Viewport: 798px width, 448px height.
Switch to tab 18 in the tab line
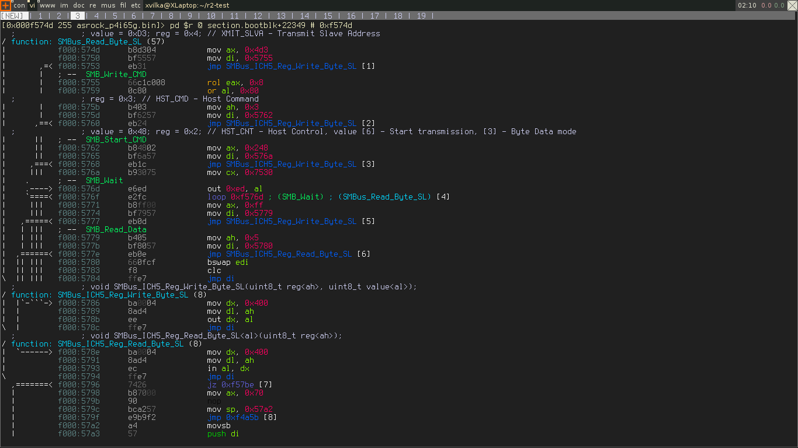click(x=398, y=16)
